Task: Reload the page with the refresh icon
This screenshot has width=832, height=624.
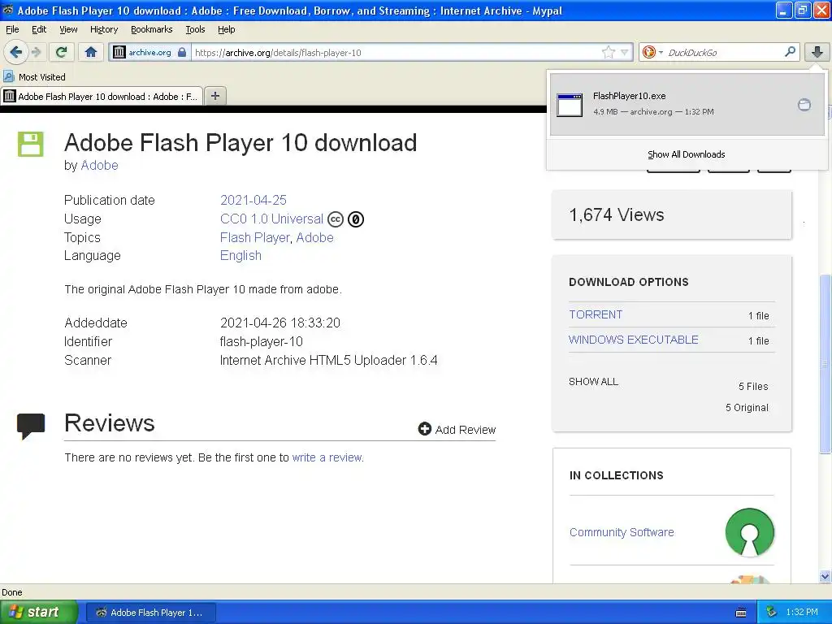Action: [62, 52]
